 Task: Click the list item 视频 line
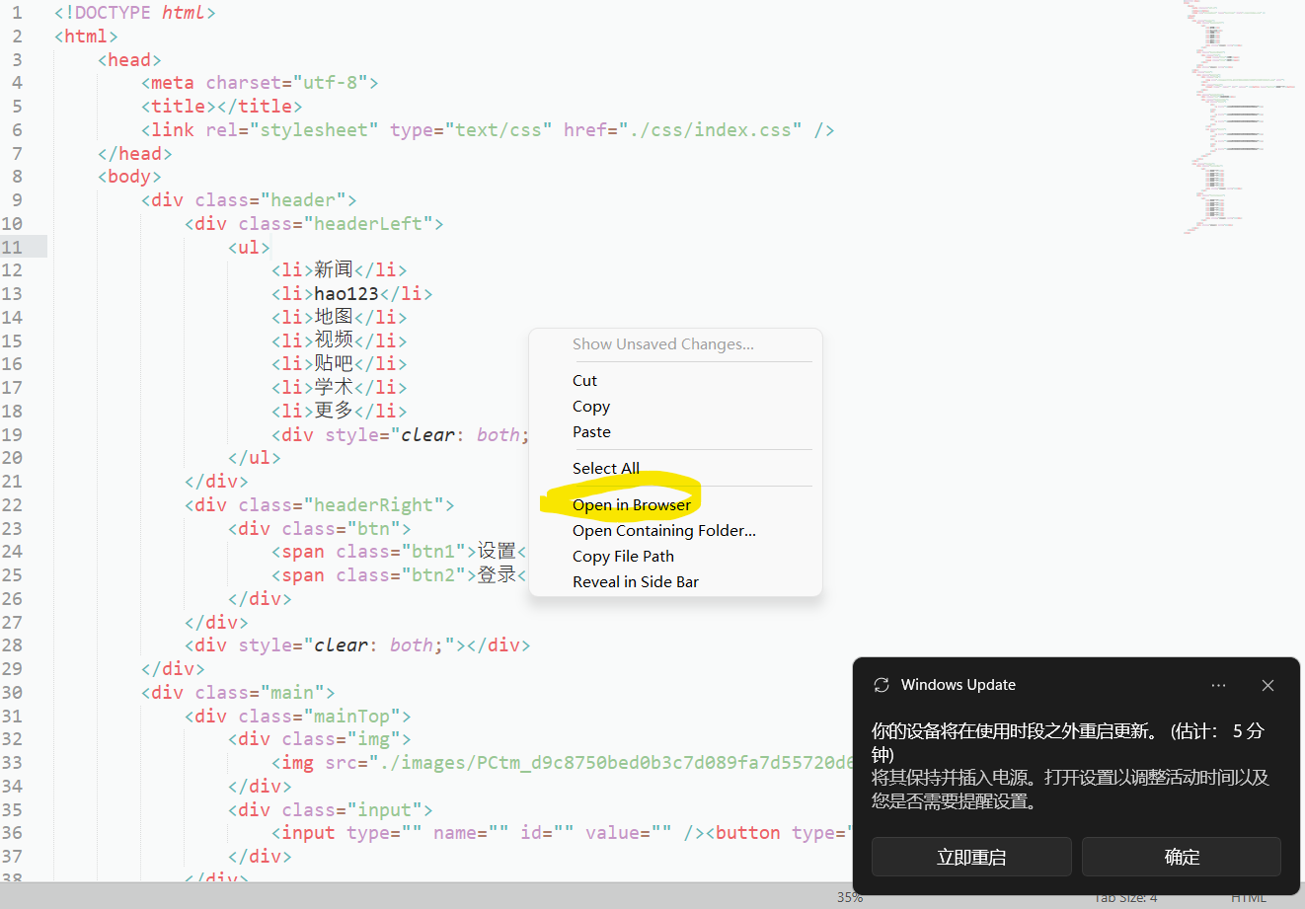pos(340,341)
